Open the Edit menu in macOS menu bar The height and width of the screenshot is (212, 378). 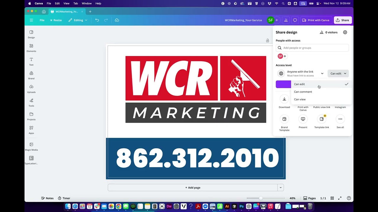click(x=57, y=4)
